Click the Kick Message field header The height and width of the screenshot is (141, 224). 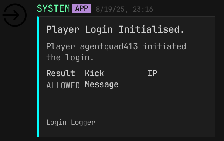pos(102,79)
